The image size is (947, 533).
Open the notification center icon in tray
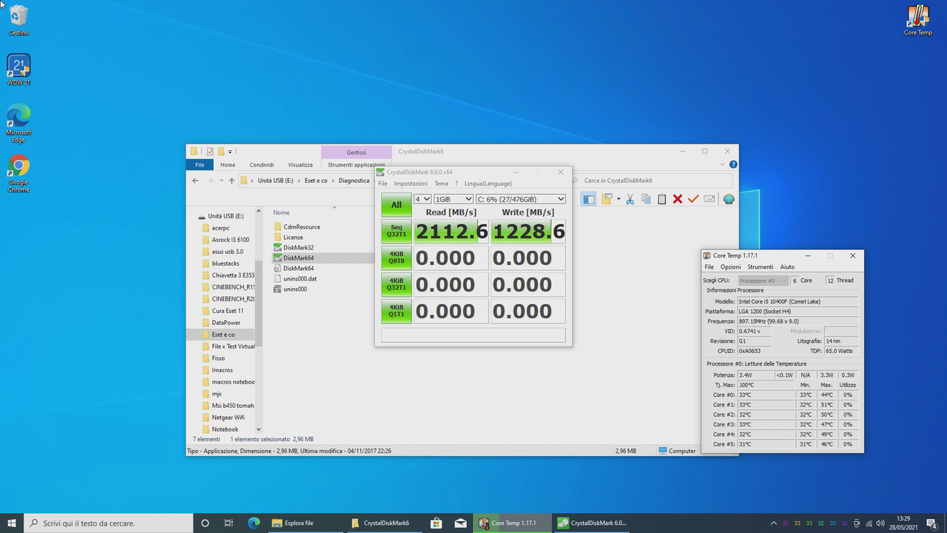tap(931, 523)
